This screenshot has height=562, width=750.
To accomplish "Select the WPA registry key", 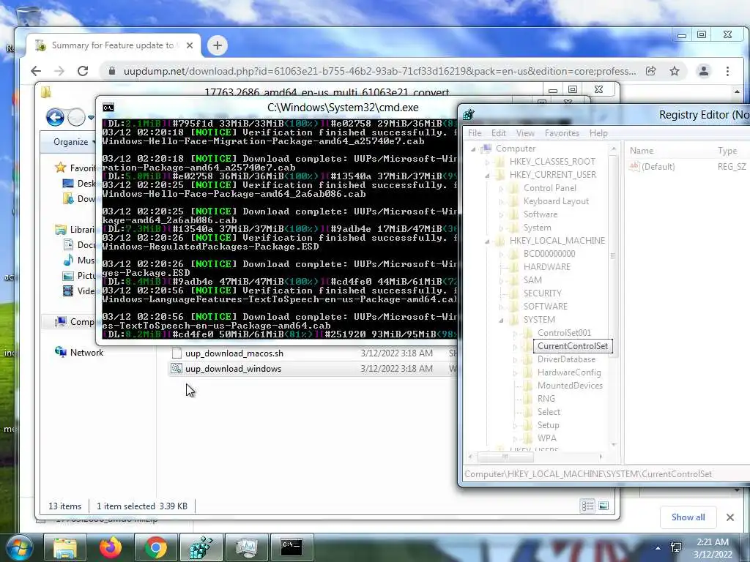I will (x=546, y=438).
